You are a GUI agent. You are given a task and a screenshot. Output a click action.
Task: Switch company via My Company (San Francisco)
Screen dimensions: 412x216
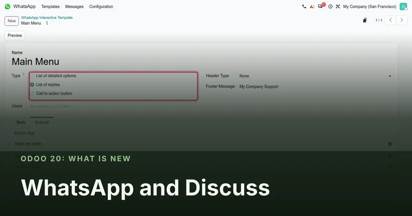[x=370, y=7]
